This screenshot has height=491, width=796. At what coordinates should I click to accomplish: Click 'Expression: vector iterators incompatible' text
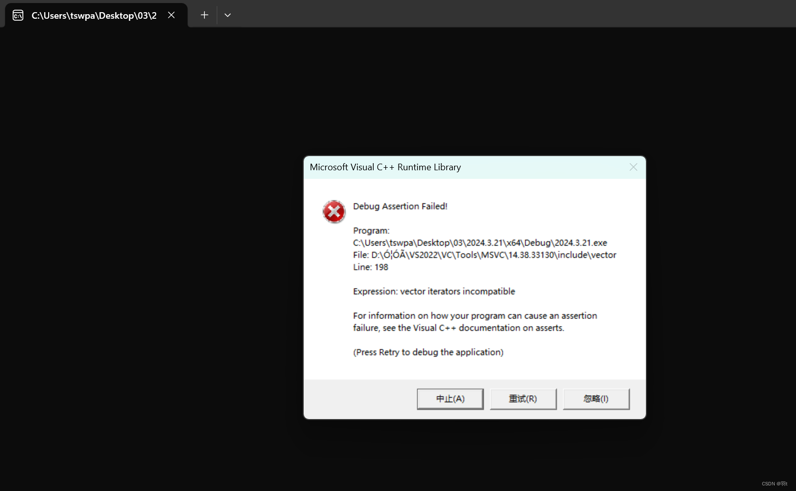pos(434,291)
